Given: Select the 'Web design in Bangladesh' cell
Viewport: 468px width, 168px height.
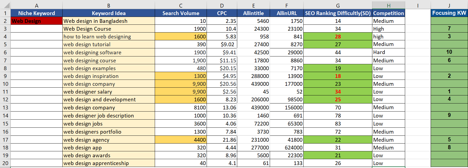Looking at the screenshot, I should [109, 21].
